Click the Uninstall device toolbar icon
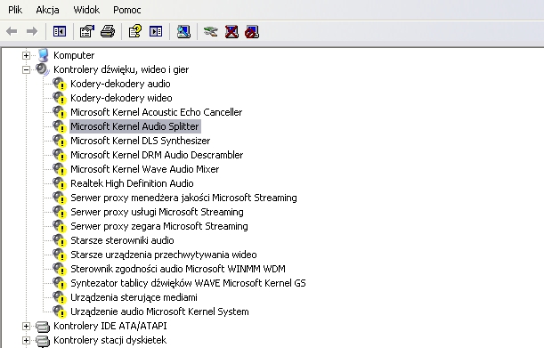This screenshot has height=348, width=544. pos(231,31)
